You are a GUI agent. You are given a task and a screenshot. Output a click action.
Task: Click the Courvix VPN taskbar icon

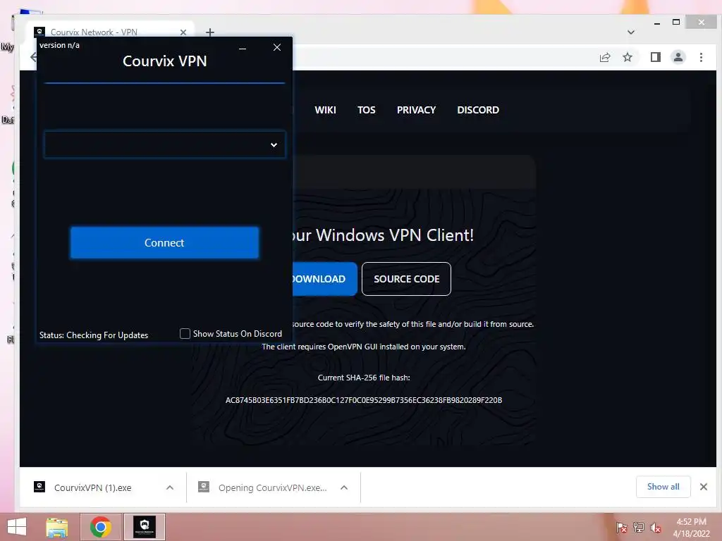coord(145,527)
